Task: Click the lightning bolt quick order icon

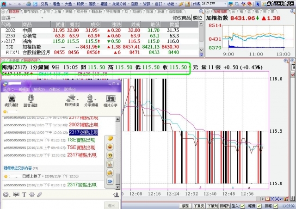Action: pos(181,4)
